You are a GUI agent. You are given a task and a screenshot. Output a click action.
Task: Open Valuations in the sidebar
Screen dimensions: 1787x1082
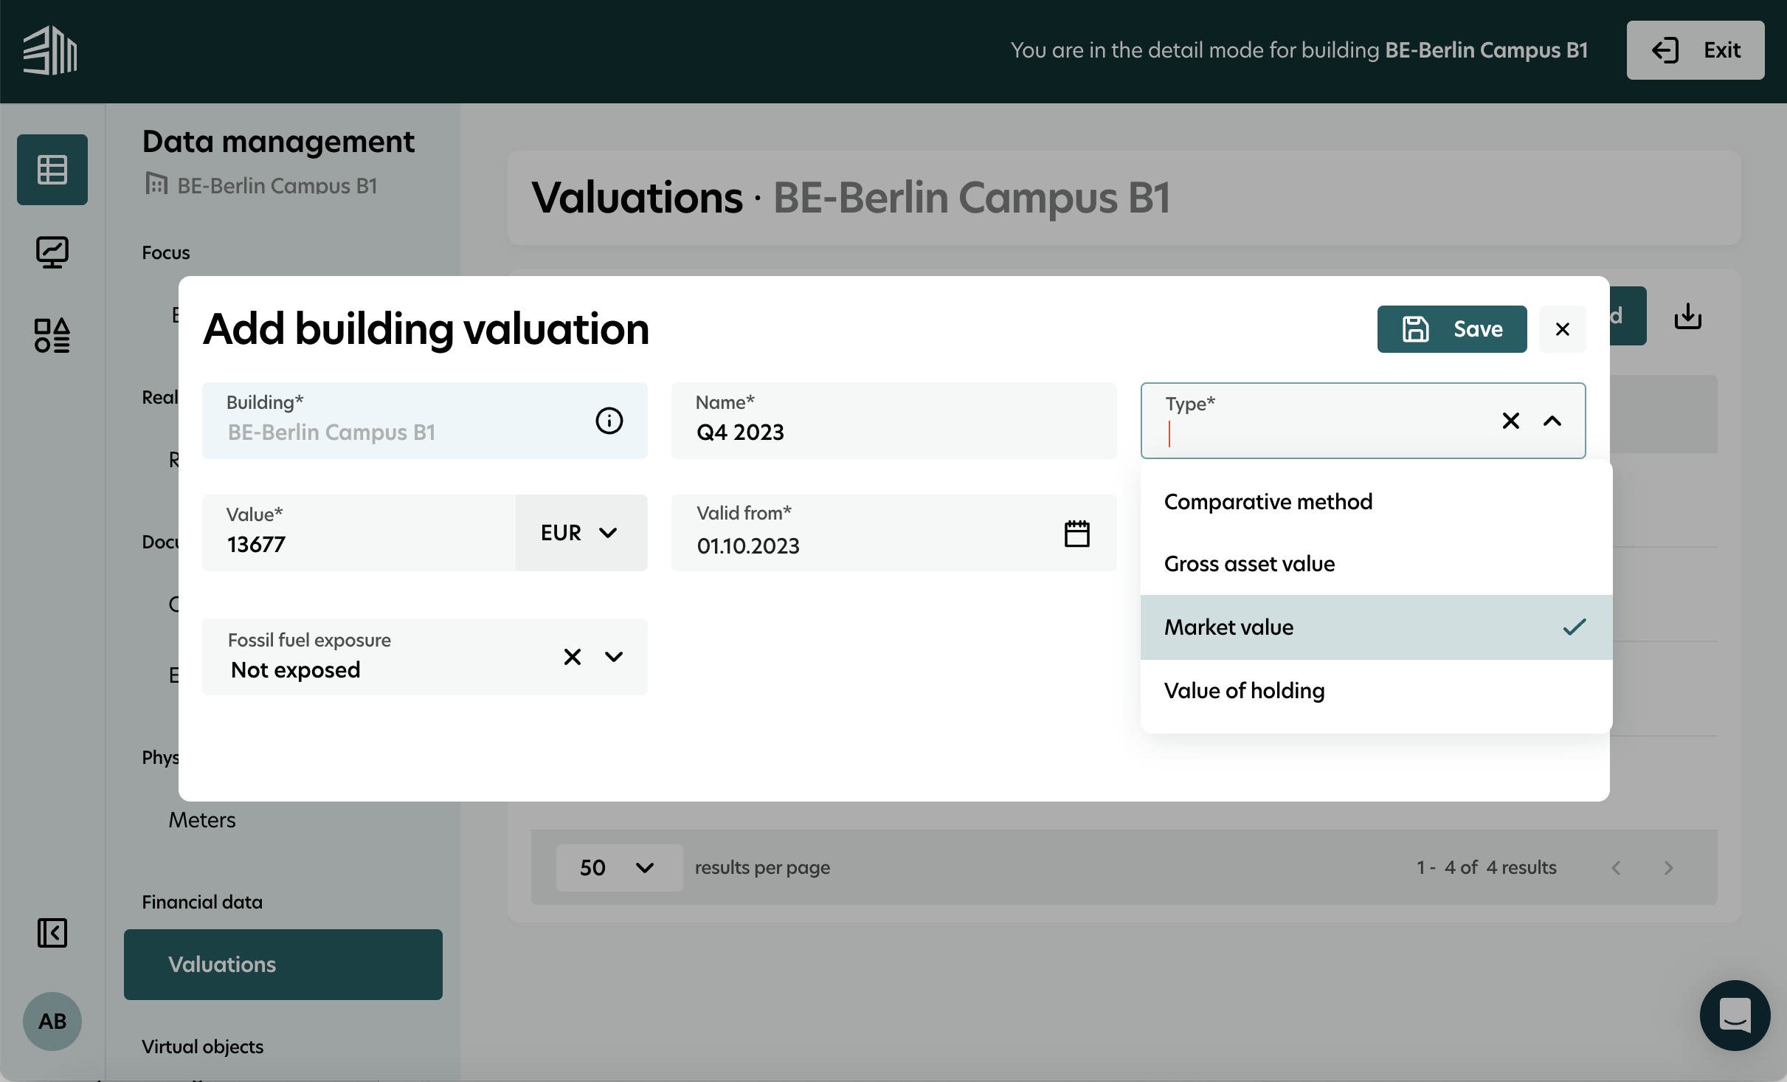click(283, 965)
